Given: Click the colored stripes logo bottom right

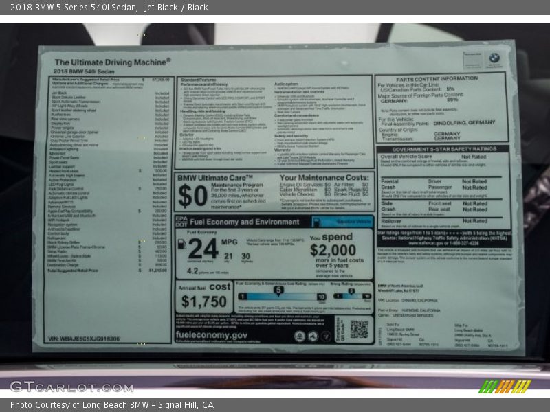Looking at the screenshot, I should point(505,387).
